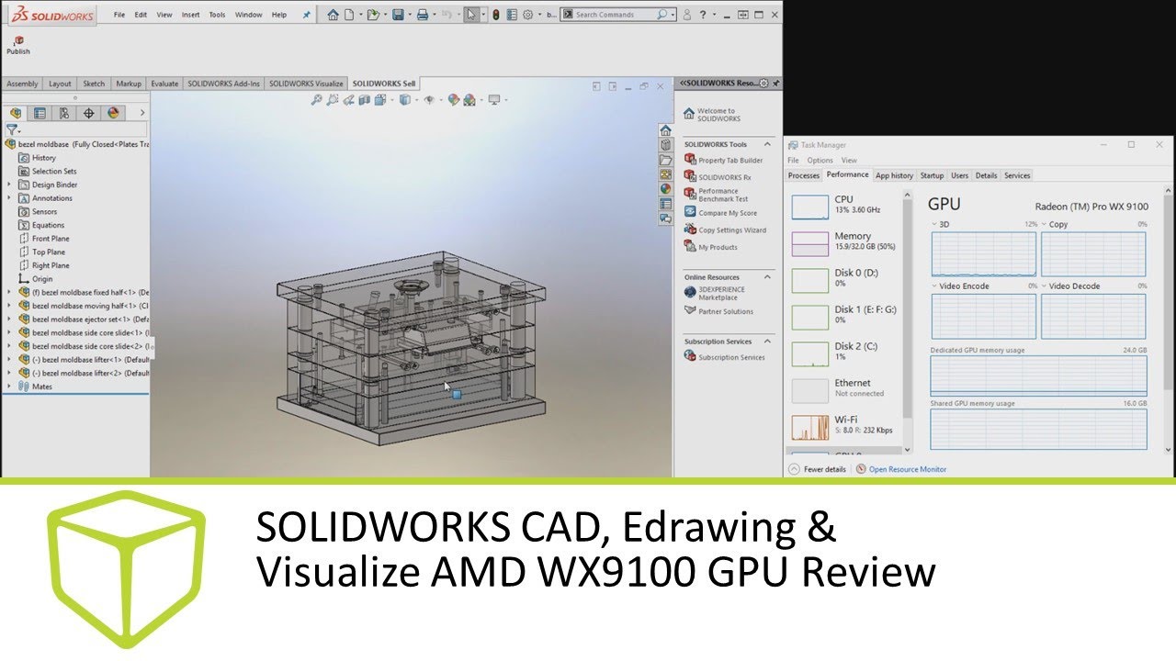Select the Front Plane in the feature tree
The image size is (1176, 661).
click(51, 239)
